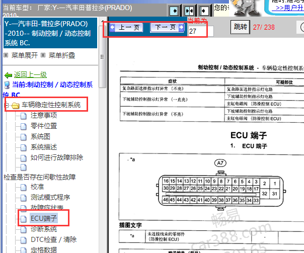This screenshot has width=304, height=253.
Task: Click the mechanic mascot image at top
Action: pos(246,8)
